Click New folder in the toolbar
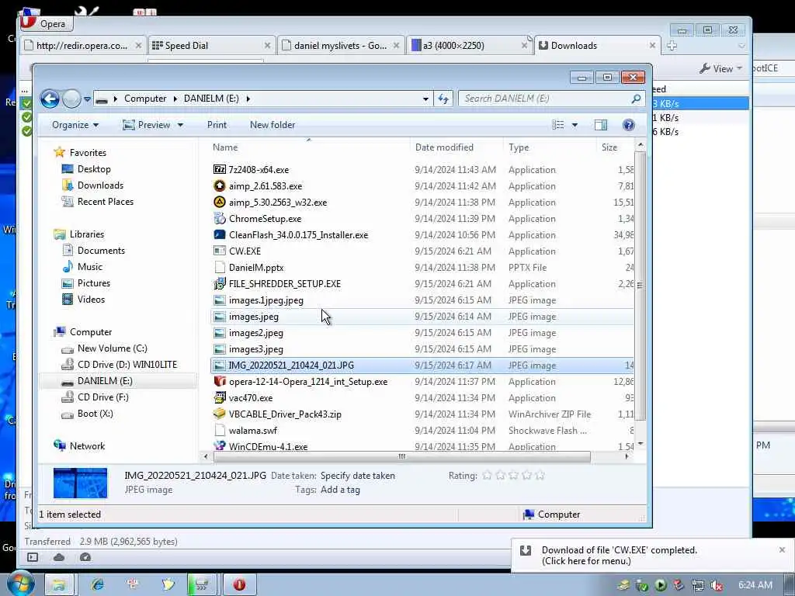 tap(273, 125)
